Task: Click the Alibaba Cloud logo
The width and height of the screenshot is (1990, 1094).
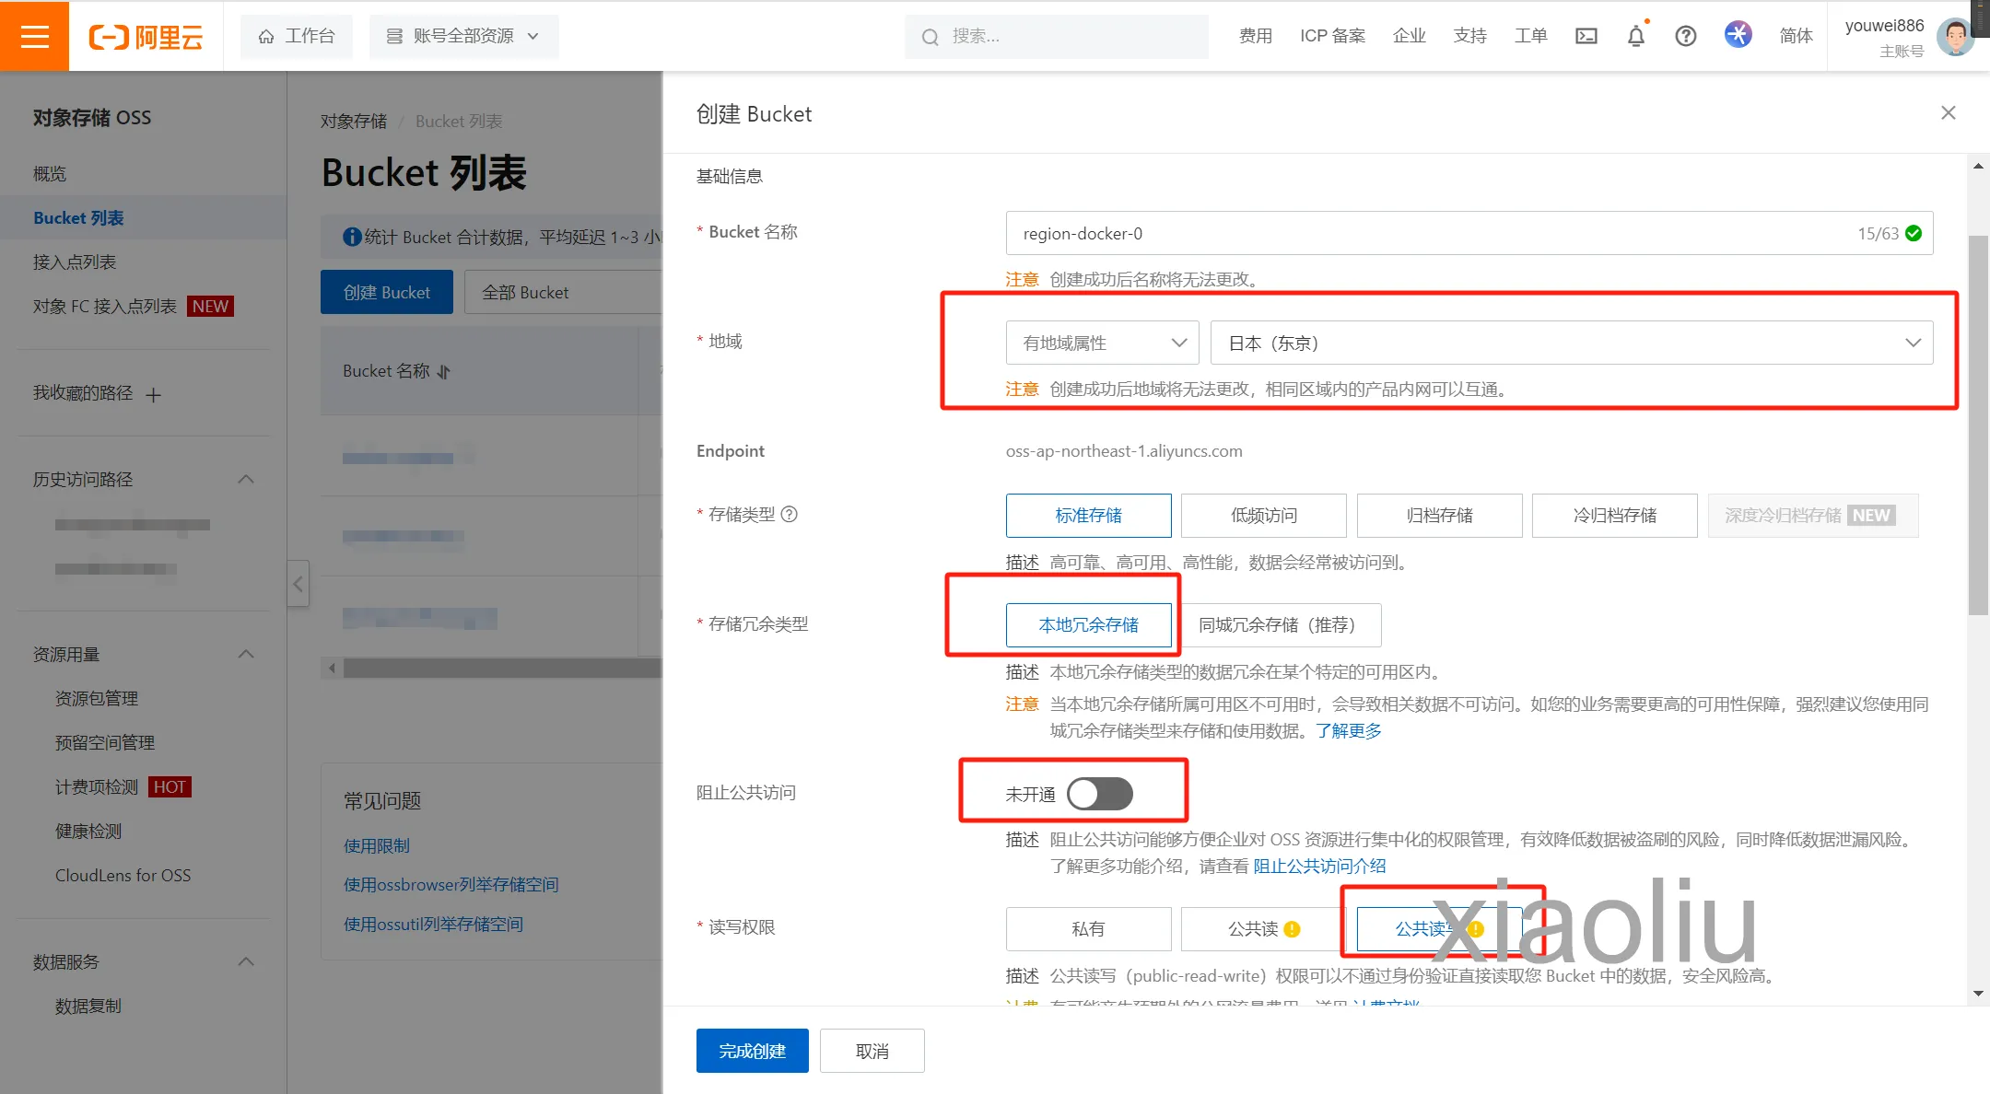Action: click(x=146, y=37)
